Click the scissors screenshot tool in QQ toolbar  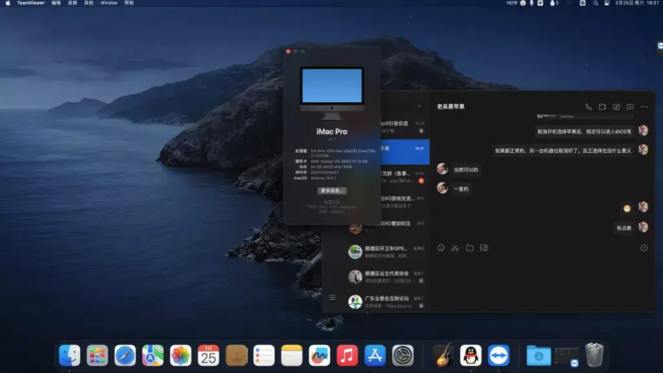(x=455, y=248)
